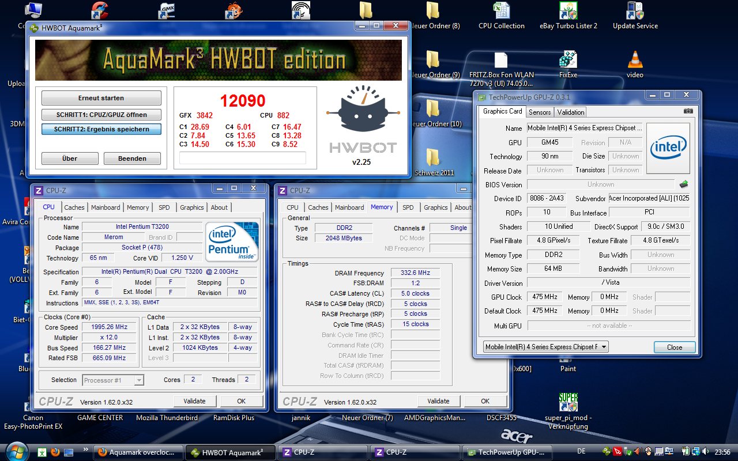Click the GPU-Z Device ID 8086 - 2A43
This screenshot has width=738, height=461.
coord(547,198)
